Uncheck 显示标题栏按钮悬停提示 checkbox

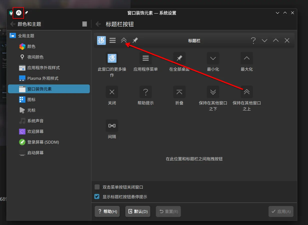(x=97, y=197)
